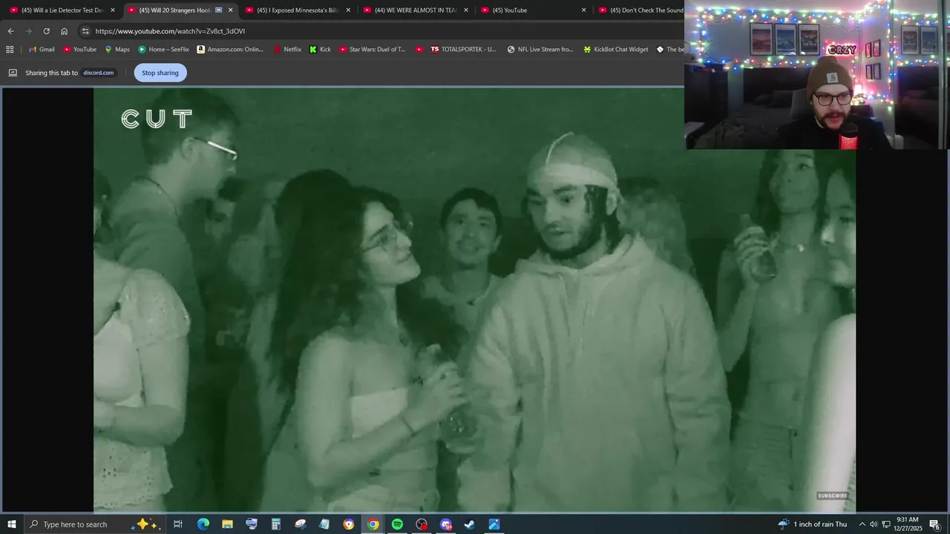950x534 pixels.
Task: Close the I Exposed Minnesota's tab
Action: 348,10
